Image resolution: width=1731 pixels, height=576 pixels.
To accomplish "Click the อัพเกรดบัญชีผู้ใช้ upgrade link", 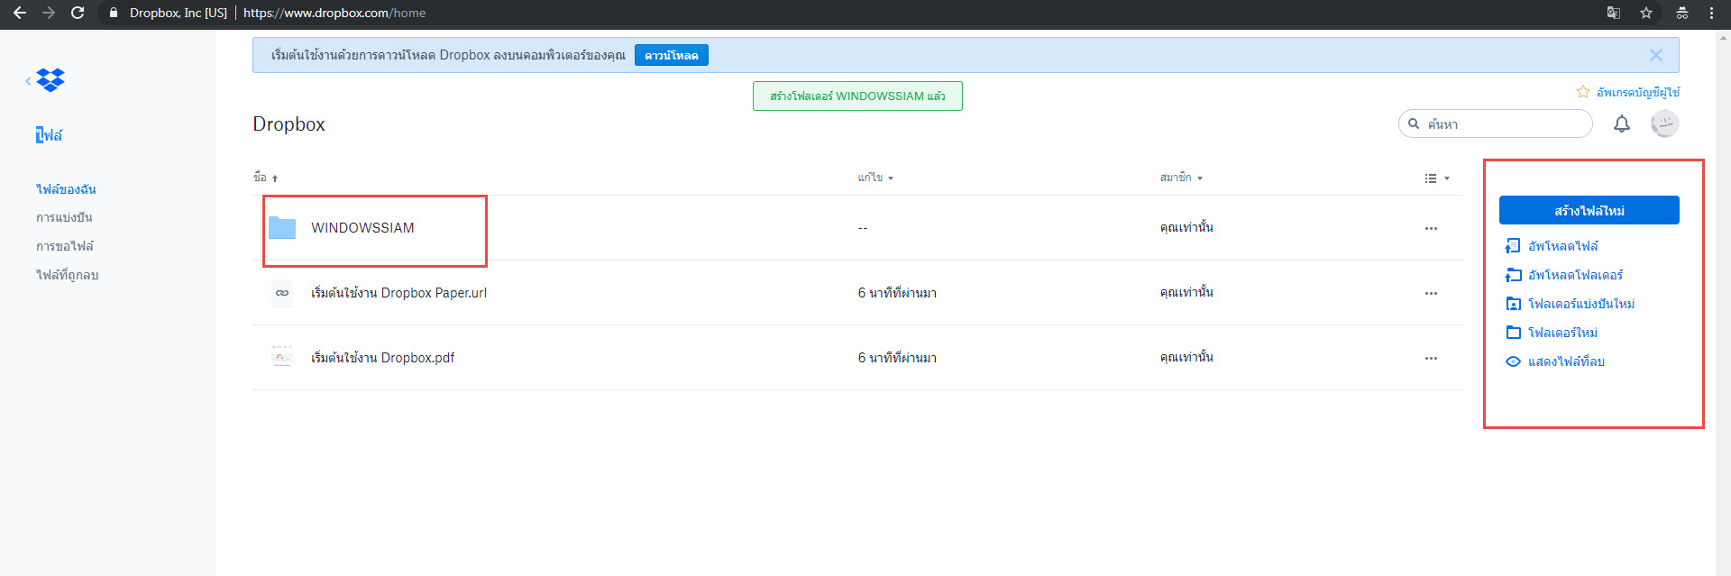I will point(1638,92).
